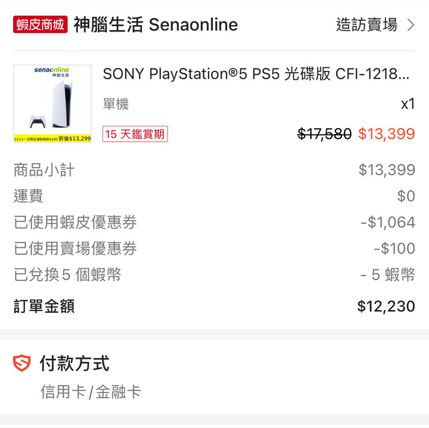Image resolution: width=429 pixels, height=428 pixels.
Task: Click the chevron next to 造訪賣場
Action: pyautogui.click(x=411, y=25)
